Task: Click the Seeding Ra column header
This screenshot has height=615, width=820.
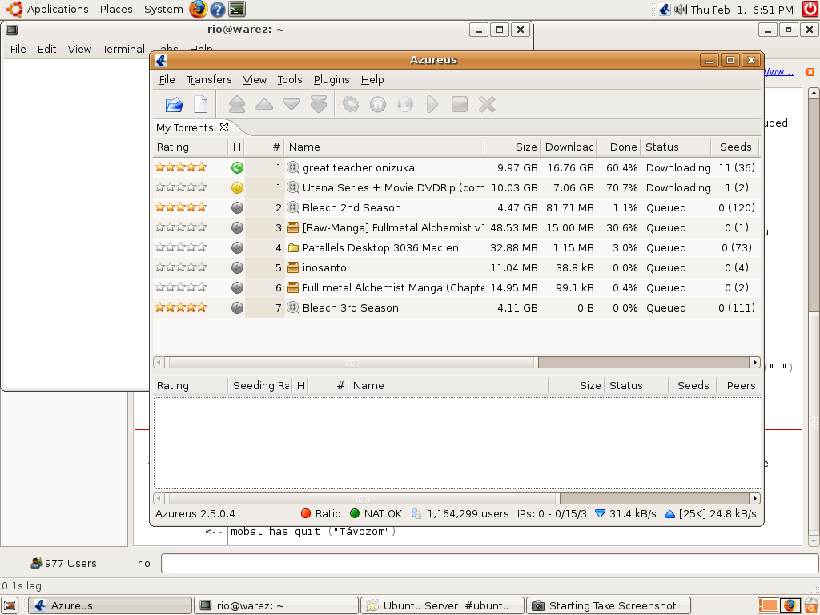Action: tap(260, 385)
